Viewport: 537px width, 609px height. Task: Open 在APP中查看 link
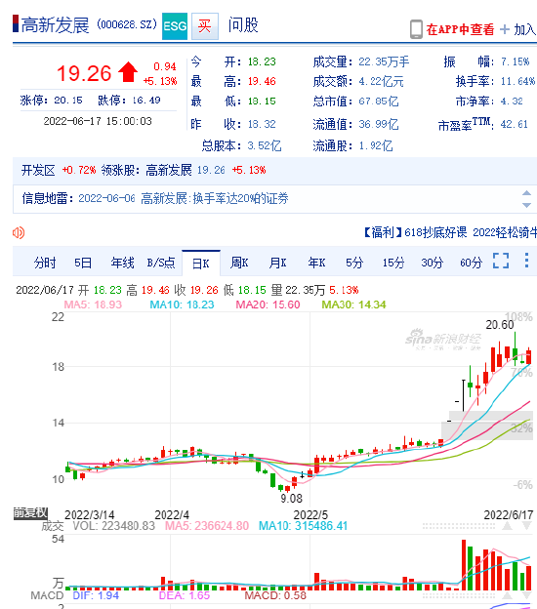(460, 29)
